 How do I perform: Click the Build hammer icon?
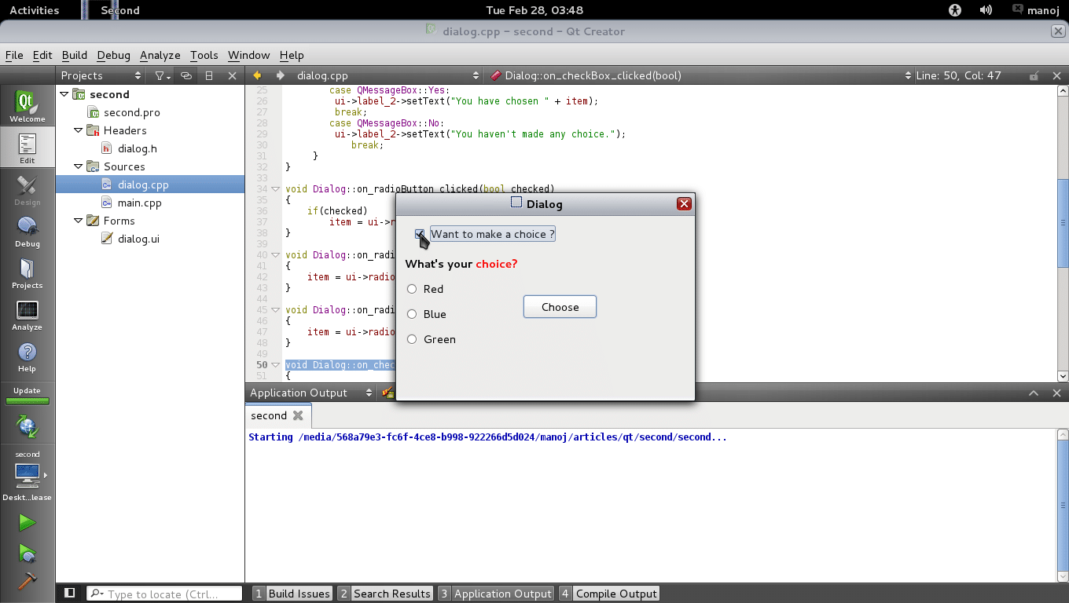tap(27, 580)
